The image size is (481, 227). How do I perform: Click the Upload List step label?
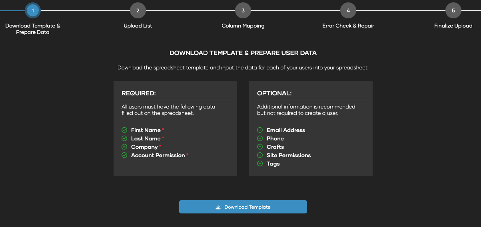click(138, 26)
